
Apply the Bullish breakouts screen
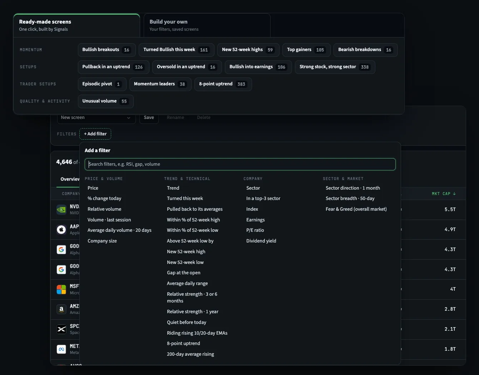tap(107, 50)
